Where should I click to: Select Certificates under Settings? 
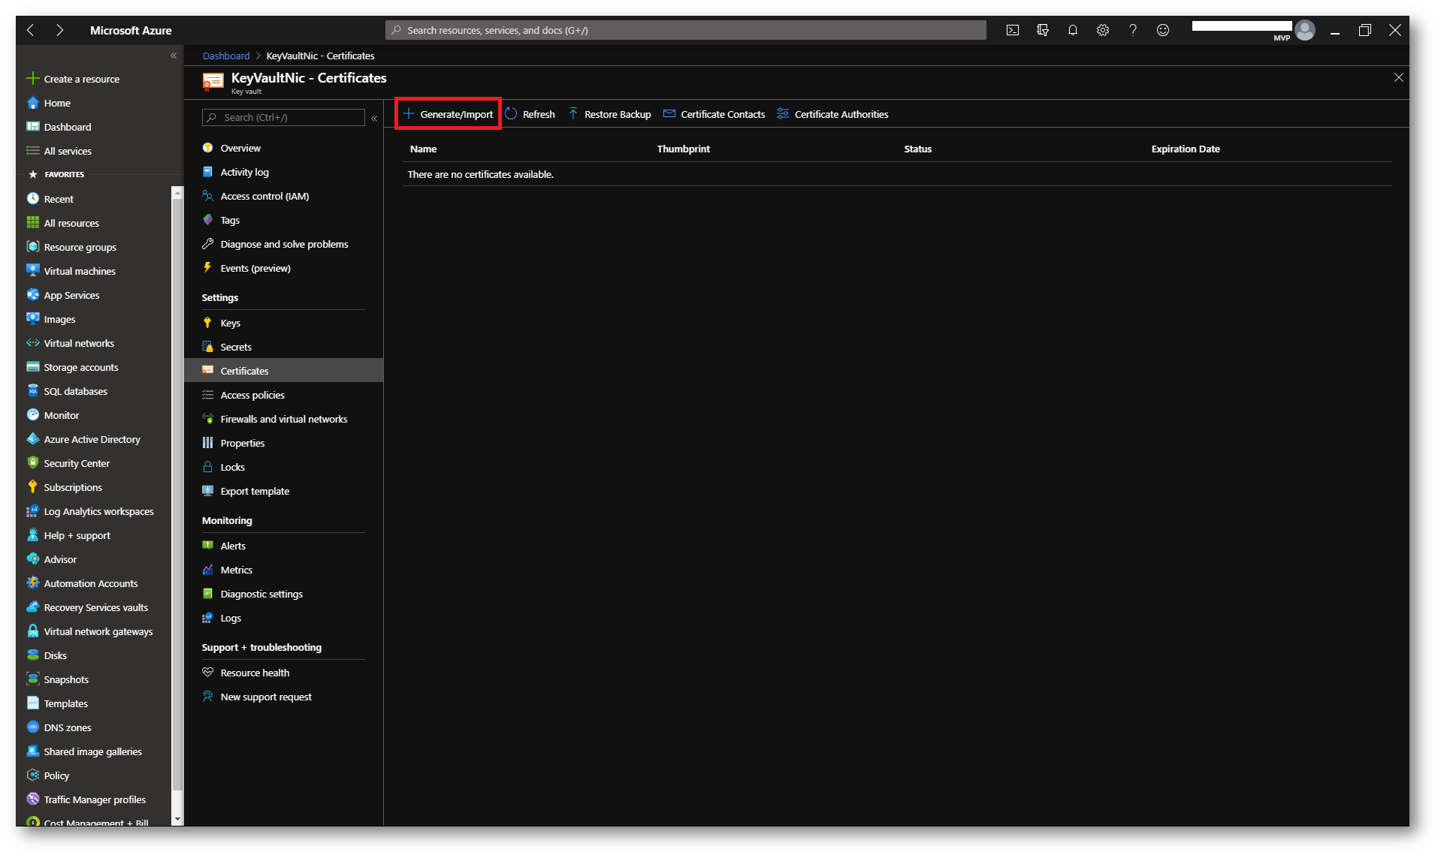[x=283, y=371]
